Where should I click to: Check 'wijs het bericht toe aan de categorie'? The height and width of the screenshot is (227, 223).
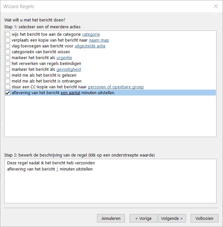pos(8,34)
